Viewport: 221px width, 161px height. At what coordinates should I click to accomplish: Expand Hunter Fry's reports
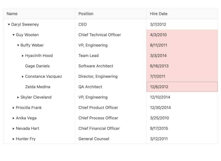pos(13,139)
